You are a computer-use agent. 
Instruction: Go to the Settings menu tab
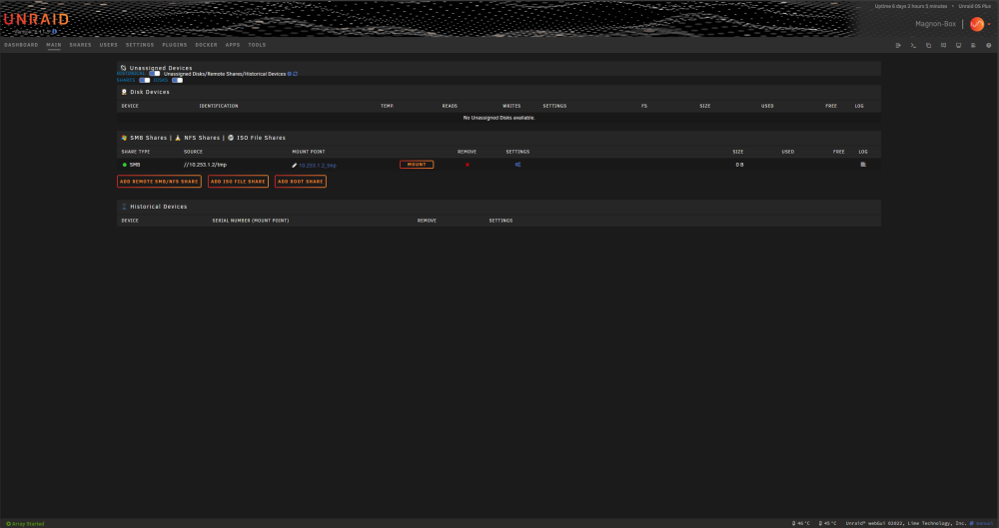(x=140, y=45)
